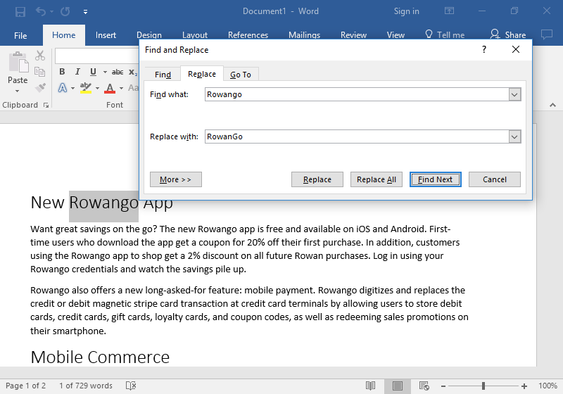Toggle Italic formatting

coord(77,72)
